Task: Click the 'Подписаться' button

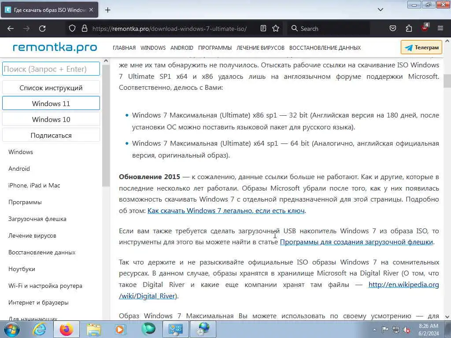Action: click(51, 136)
